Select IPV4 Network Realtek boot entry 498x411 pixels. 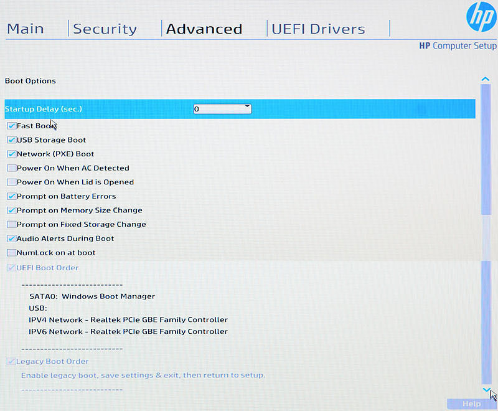[x=128, y=320]
